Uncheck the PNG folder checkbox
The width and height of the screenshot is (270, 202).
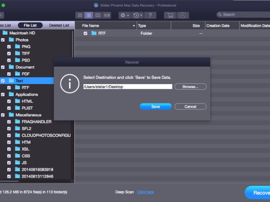coord(9,47)
